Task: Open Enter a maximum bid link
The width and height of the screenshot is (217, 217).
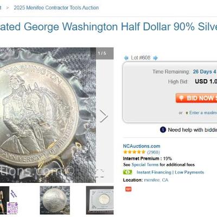Action: [x=203, y=113]
